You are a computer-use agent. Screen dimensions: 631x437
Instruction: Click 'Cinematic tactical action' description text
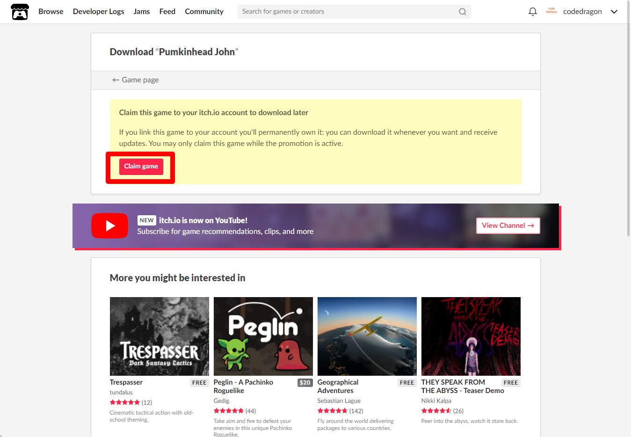click(152, 416)
